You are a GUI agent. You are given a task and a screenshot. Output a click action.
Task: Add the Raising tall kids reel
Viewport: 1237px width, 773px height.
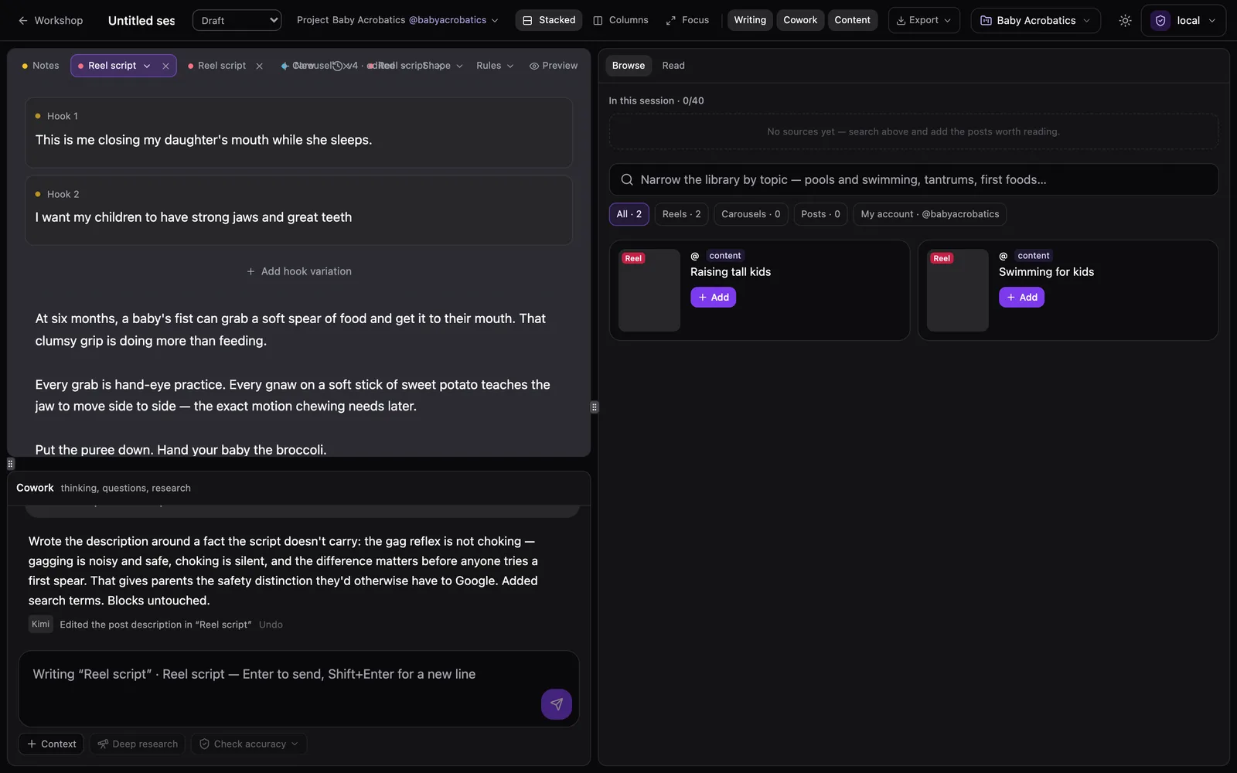click(x=713, y=297)
